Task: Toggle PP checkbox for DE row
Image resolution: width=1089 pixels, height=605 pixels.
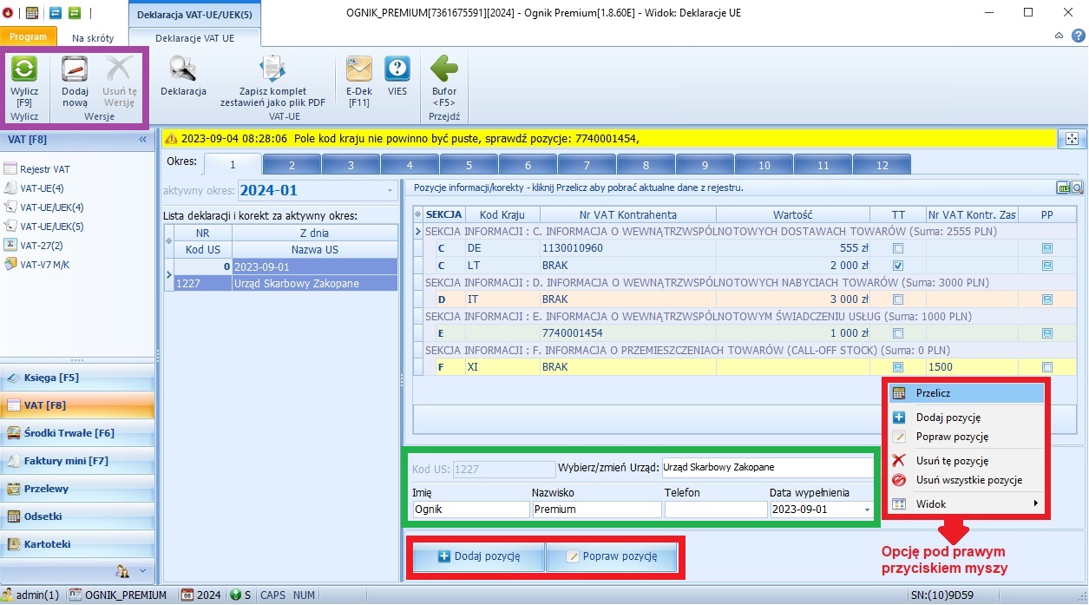Action: [1047, 248]
